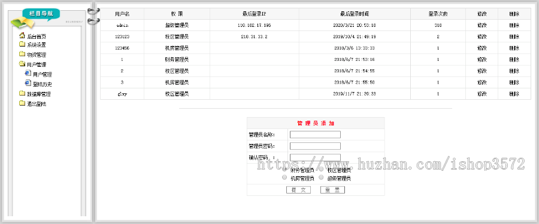Click the 栏目导航 sidebar header banner
The width and height of the screenshot is (539, 224).
tap(41, 14)
